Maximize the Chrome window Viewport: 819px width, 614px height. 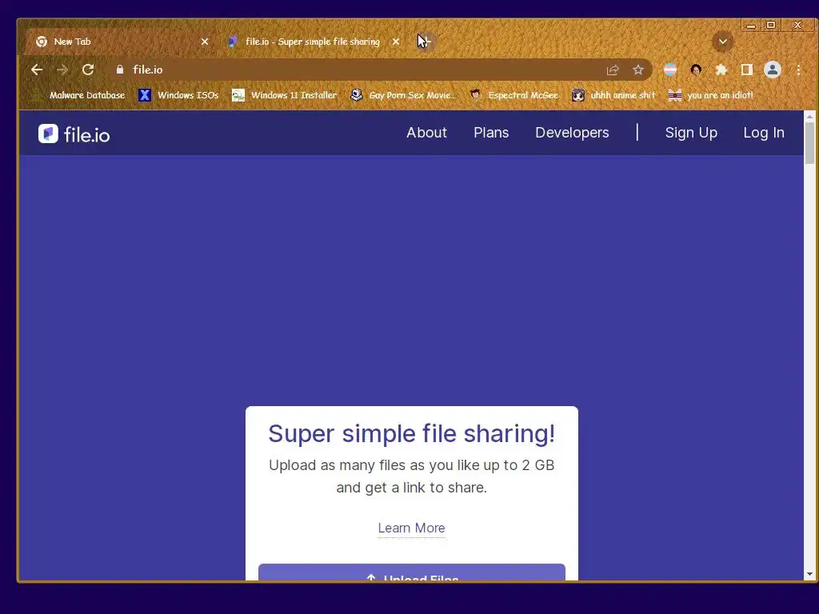coord(771,25)
